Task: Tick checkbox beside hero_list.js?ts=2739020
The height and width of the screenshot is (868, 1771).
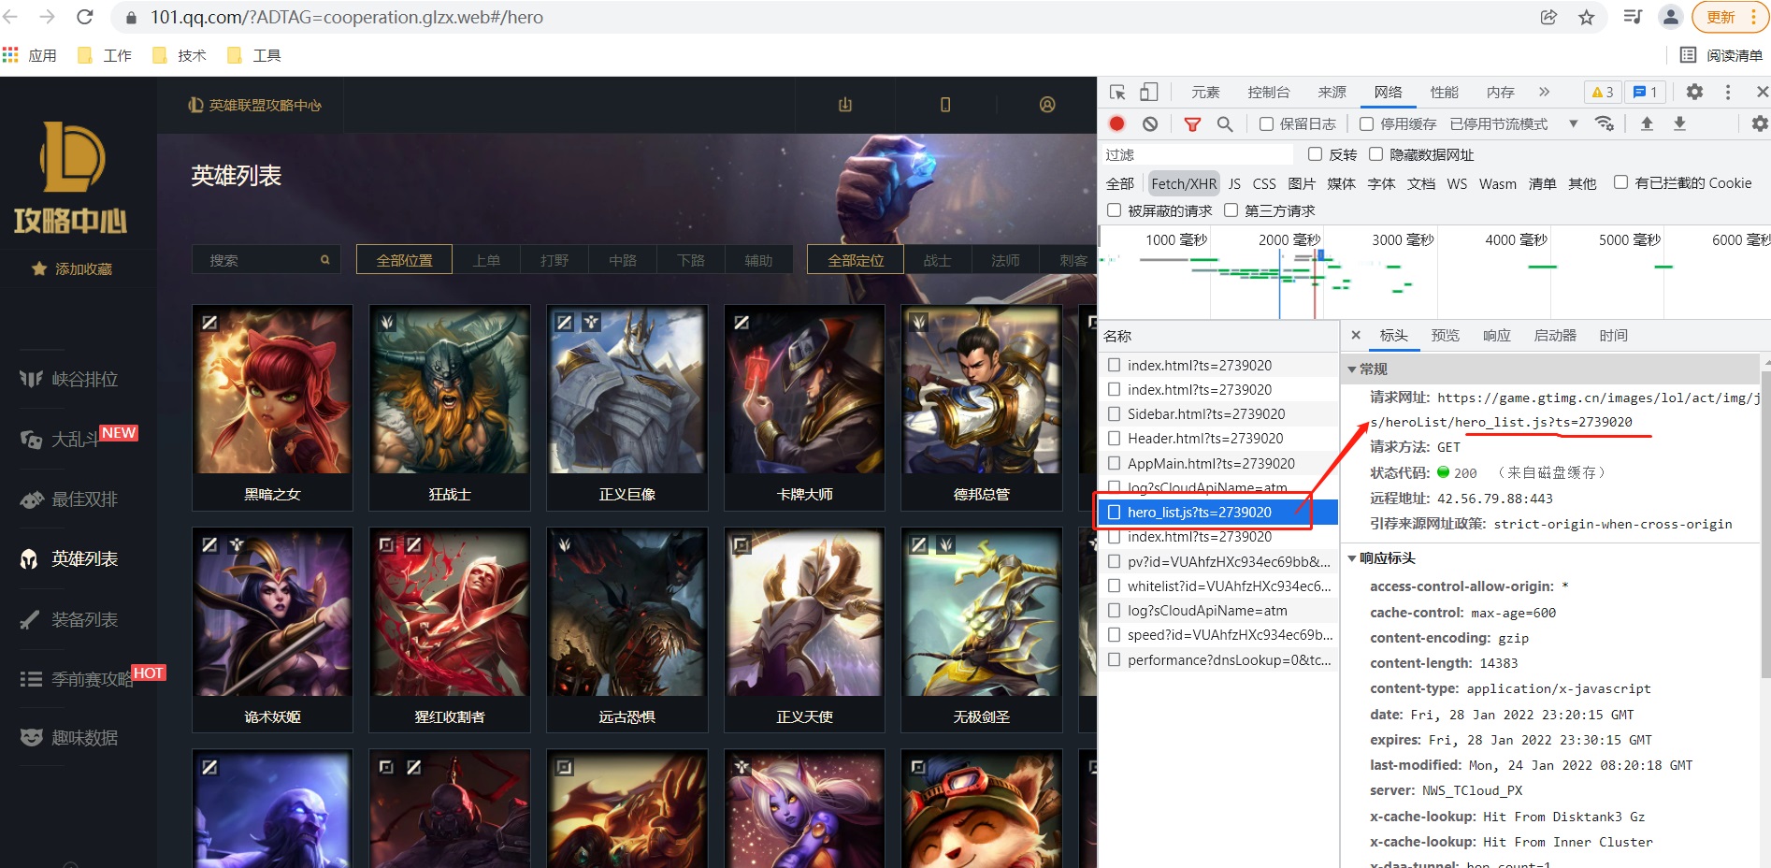Action: point(1114,512)
